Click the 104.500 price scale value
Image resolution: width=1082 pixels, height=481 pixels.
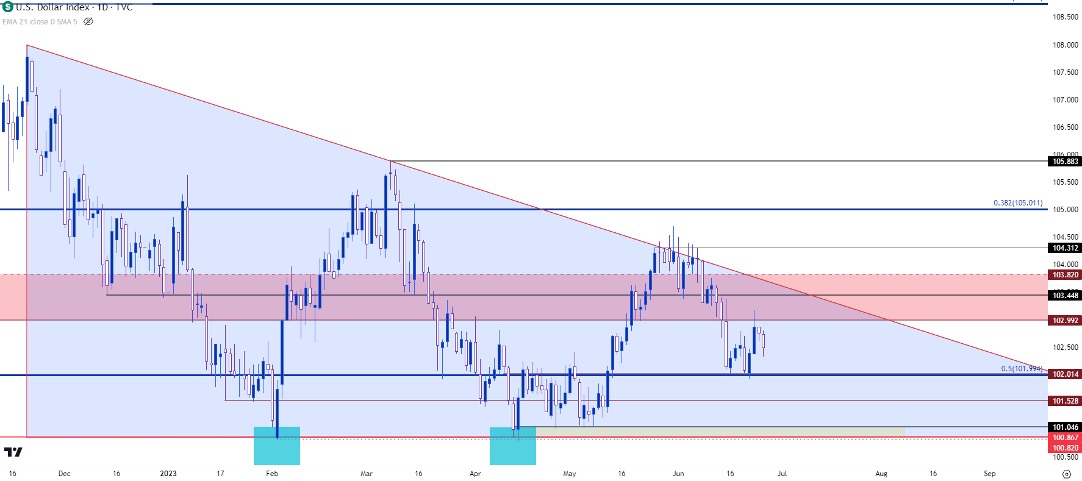(x=1066, y=237)
